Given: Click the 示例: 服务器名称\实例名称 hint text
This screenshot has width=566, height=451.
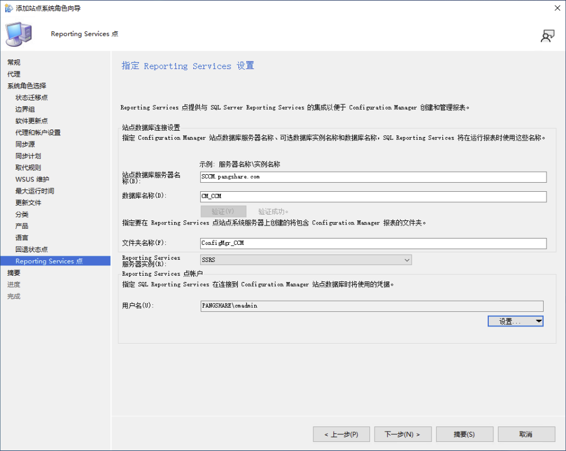Looking at the screenshot, I should coord(240,164).
